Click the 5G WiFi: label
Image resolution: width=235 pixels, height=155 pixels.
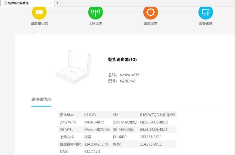[x=67, y=129]
